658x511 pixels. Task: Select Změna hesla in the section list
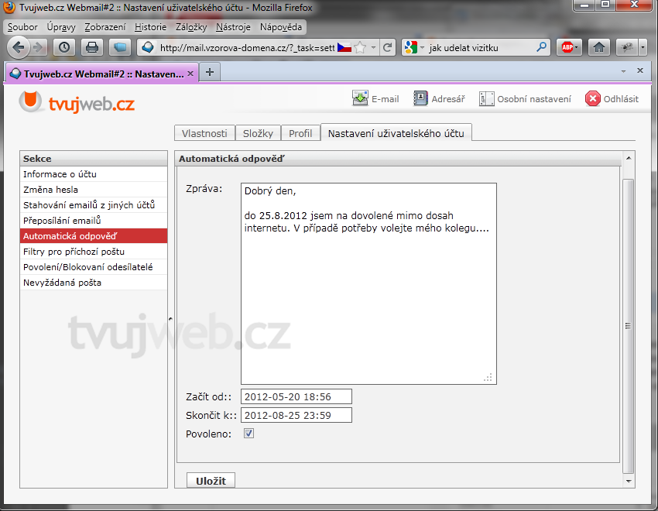50,190
